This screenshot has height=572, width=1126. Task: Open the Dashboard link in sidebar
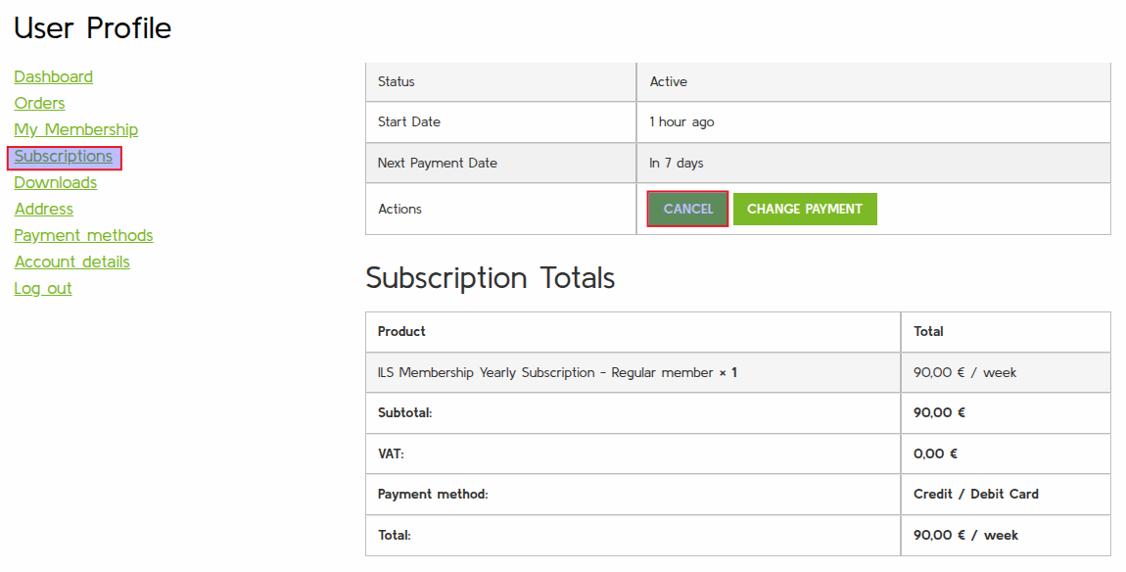coord(53,76)
